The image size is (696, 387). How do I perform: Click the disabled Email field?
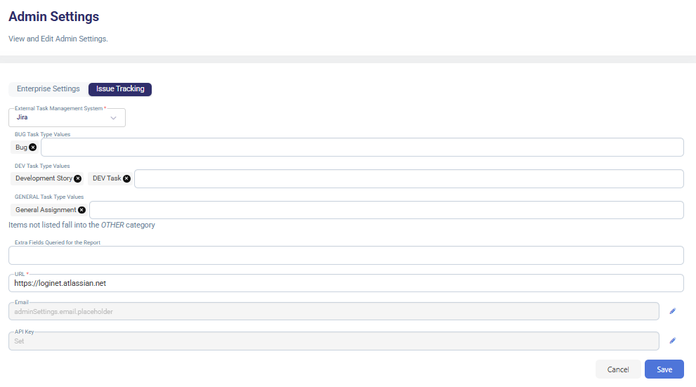tap(334, 311)
